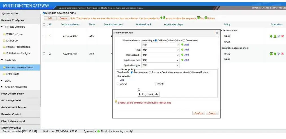
Task: Click Multi-line Deversion Rules folder icon
Action: (4, 68)
